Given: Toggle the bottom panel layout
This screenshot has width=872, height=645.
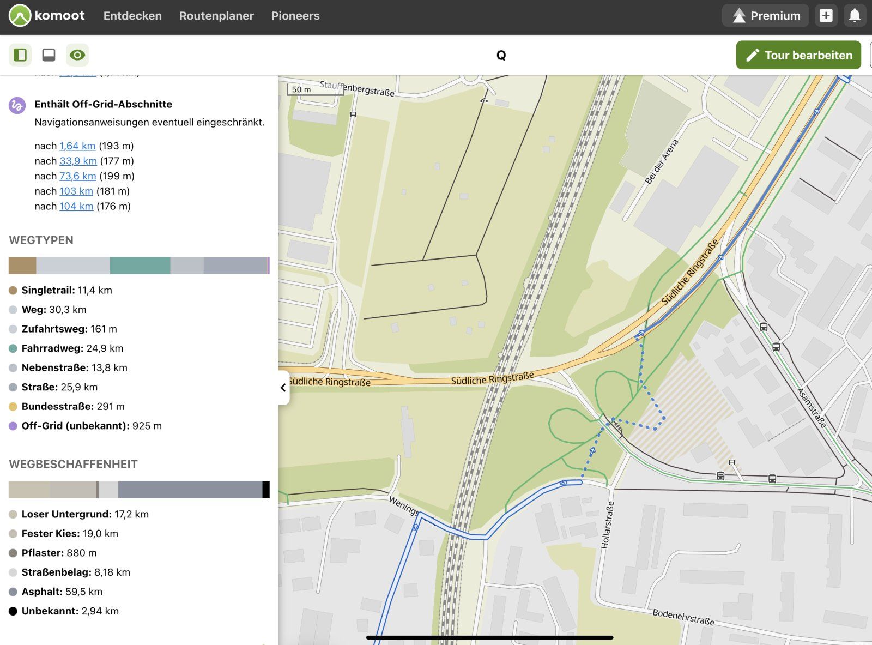Looking at the screenshot, I should point(49,55).
